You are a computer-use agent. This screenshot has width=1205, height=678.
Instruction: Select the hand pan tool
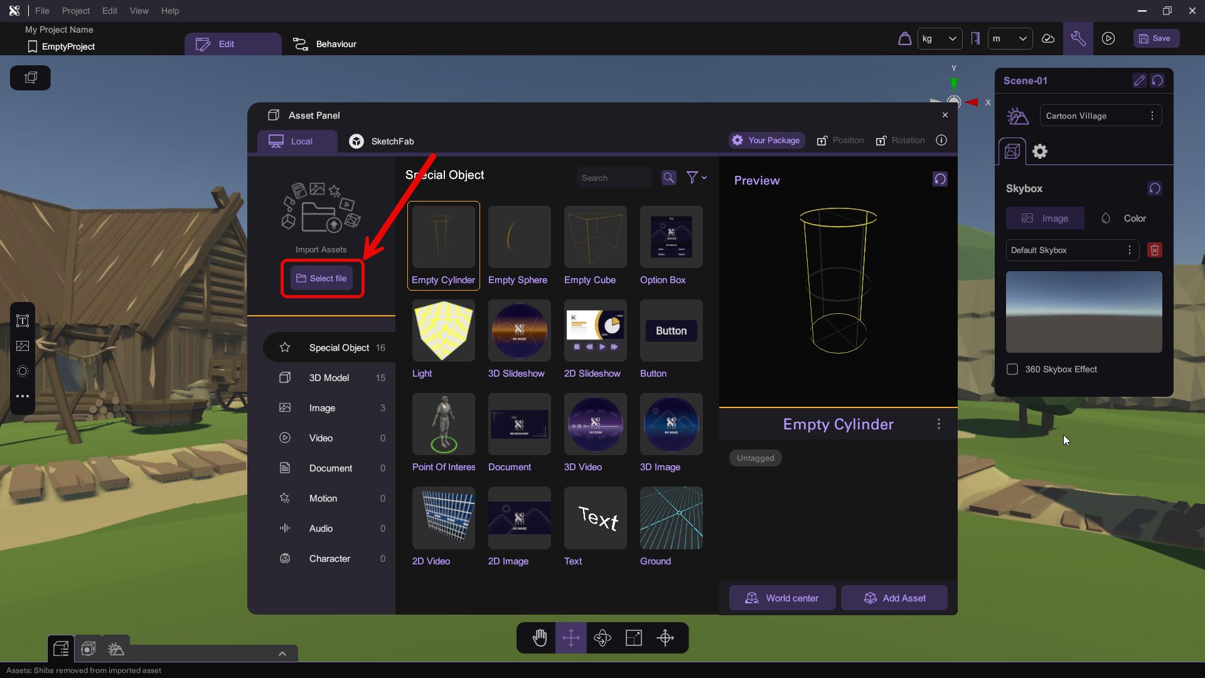(x=539, y=638)
